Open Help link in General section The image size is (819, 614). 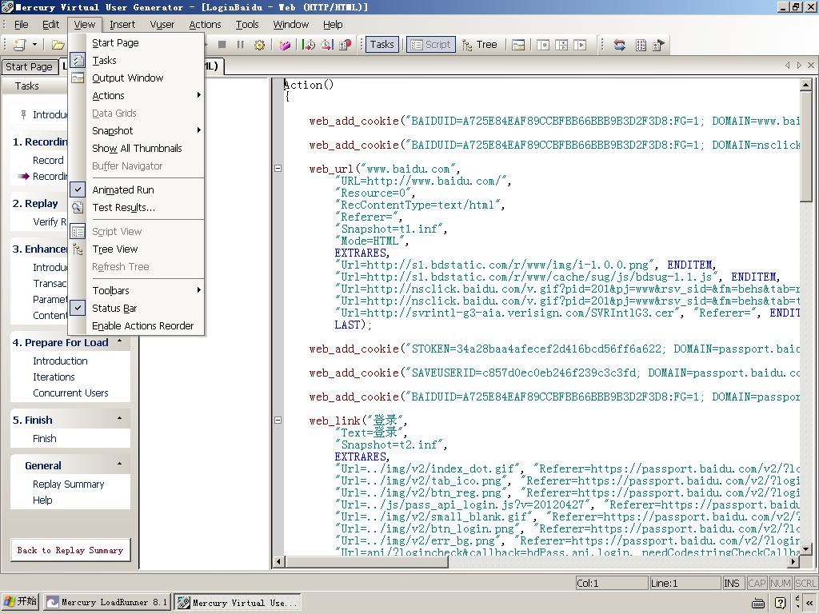(42, 500)
